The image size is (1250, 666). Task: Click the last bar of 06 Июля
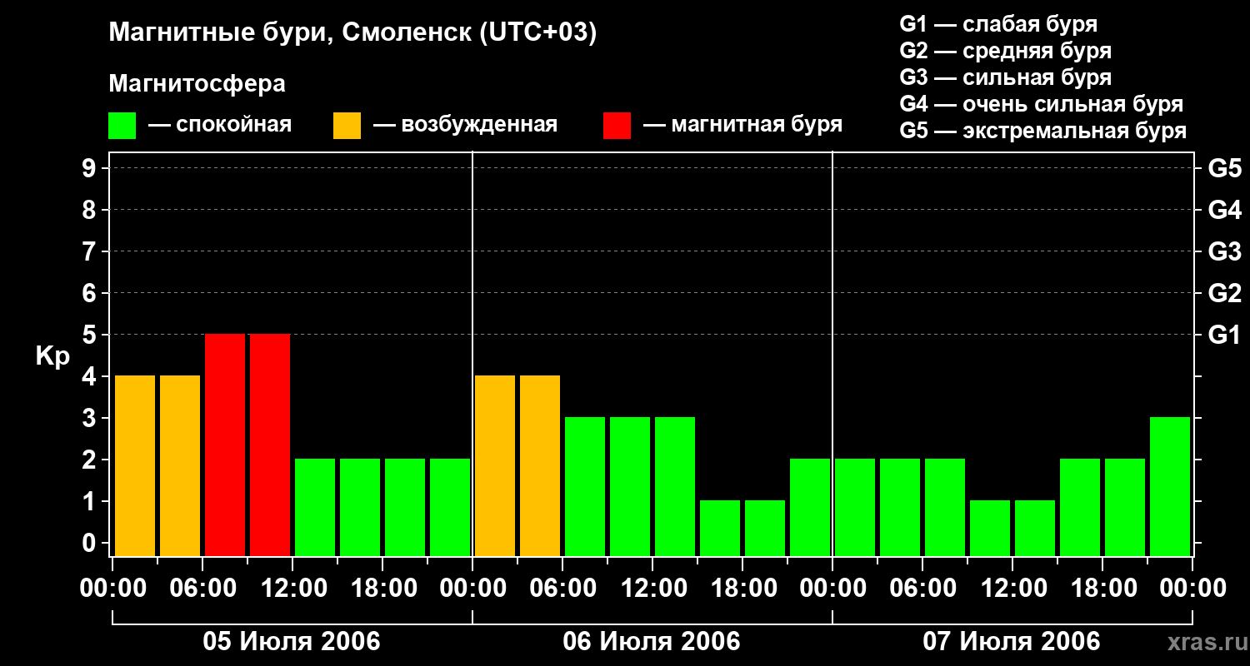click(810, 507)
